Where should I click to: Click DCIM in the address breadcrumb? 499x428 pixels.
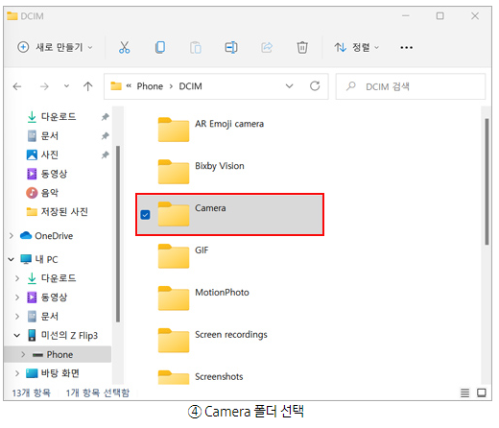tap(190, 86)
